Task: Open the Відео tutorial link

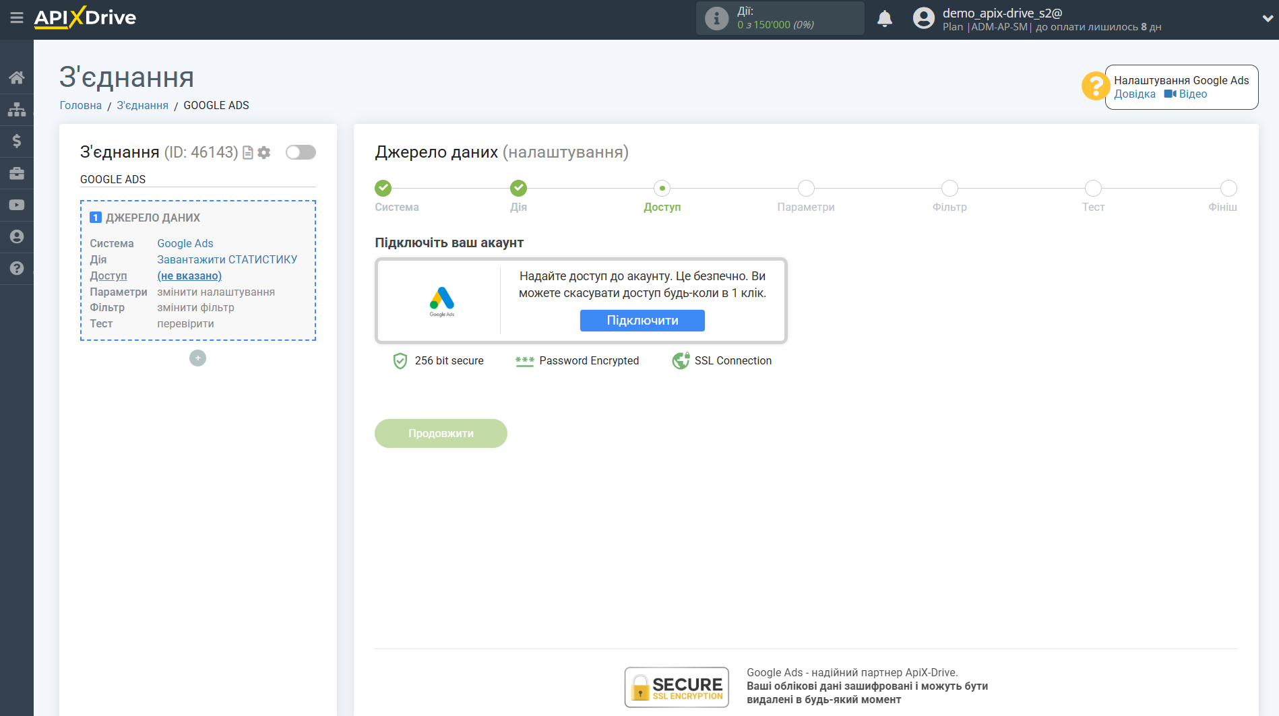Action: [1192, 94]
